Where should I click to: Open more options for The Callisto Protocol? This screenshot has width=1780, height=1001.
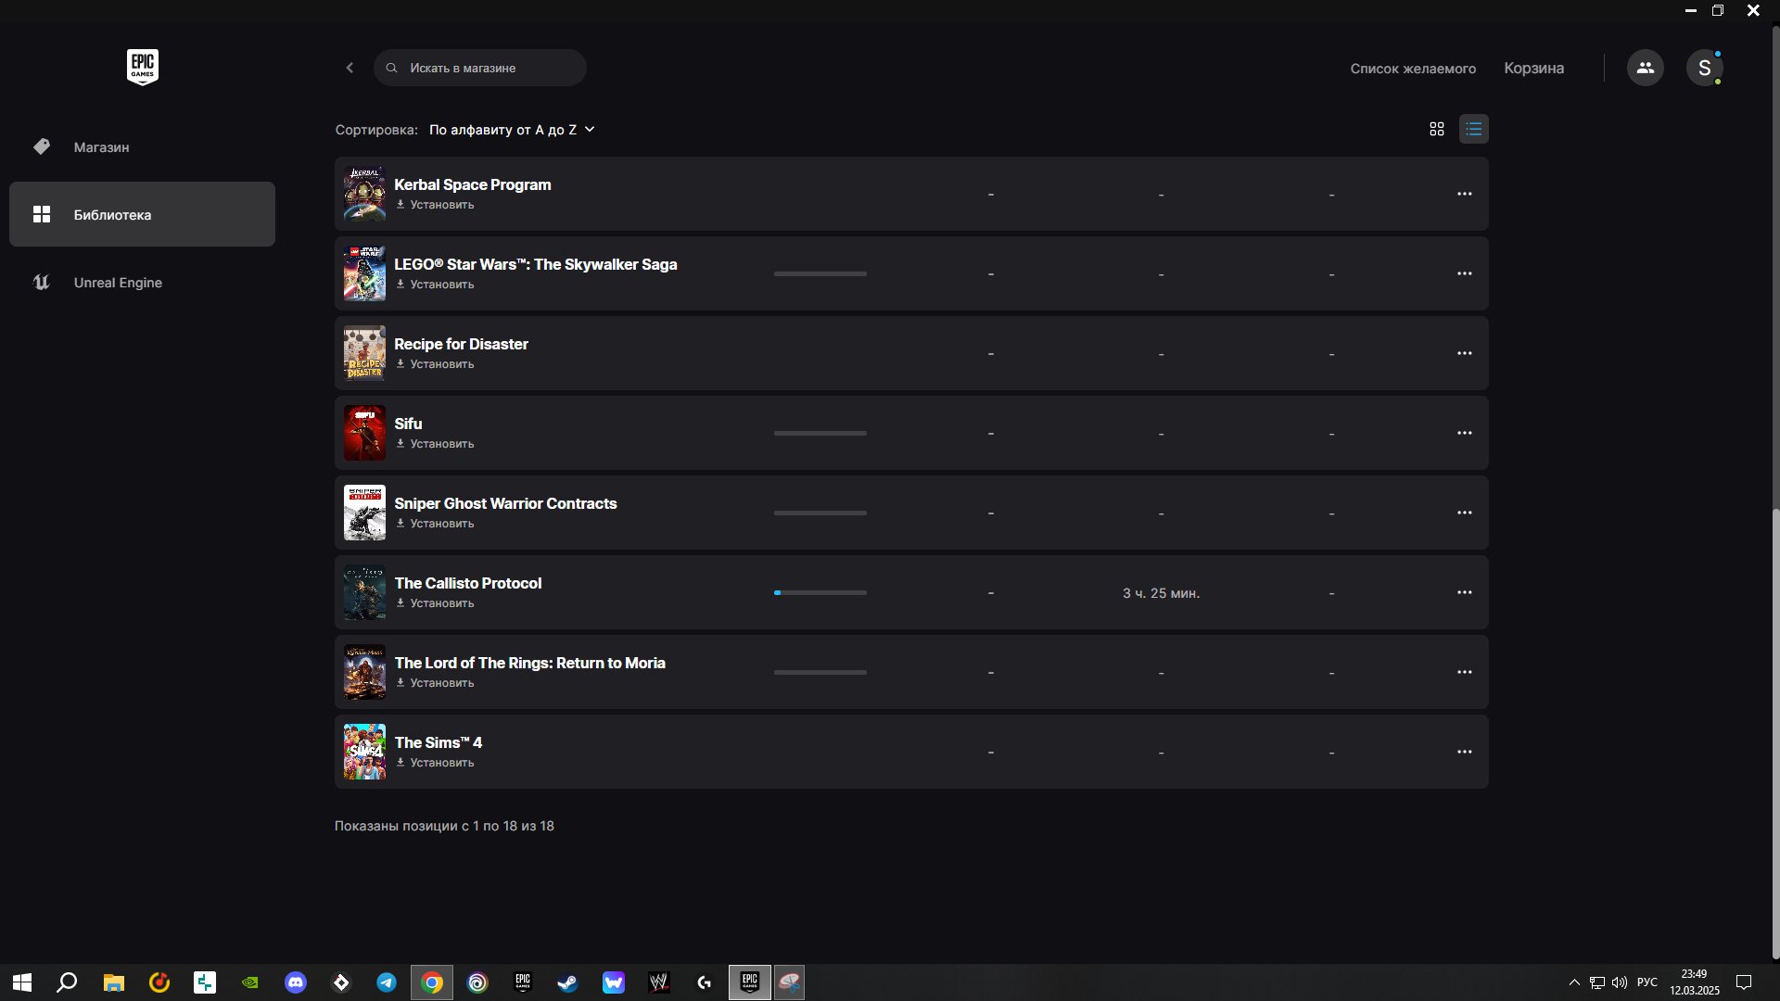(1464, 592)
